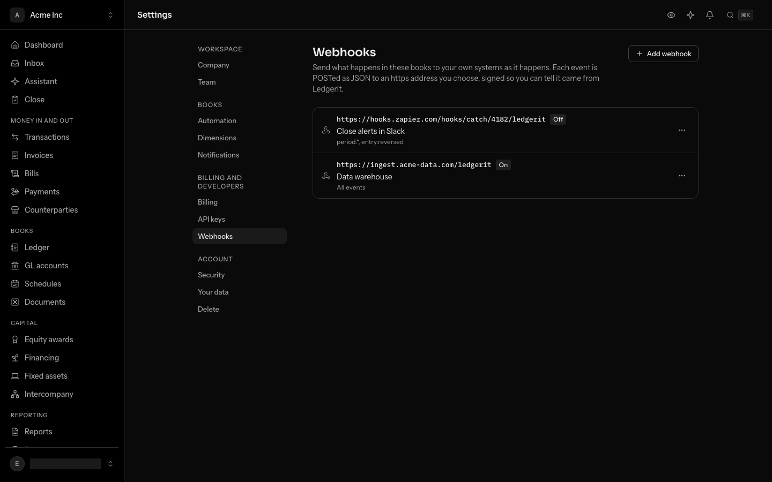The width and height of the screenshot is (772, 482).
Task: Click the Close clipboard icon in sidebar
Action: pos(15,100)
